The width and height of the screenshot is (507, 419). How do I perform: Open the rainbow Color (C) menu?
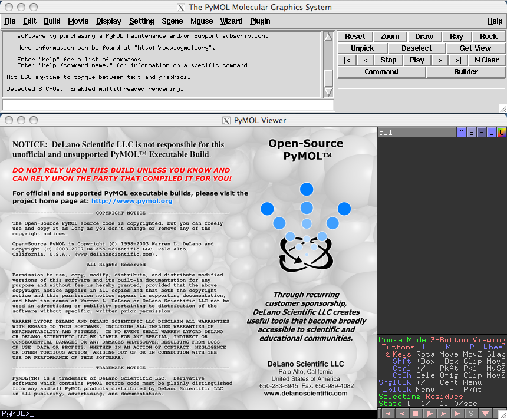click(501, 133)
